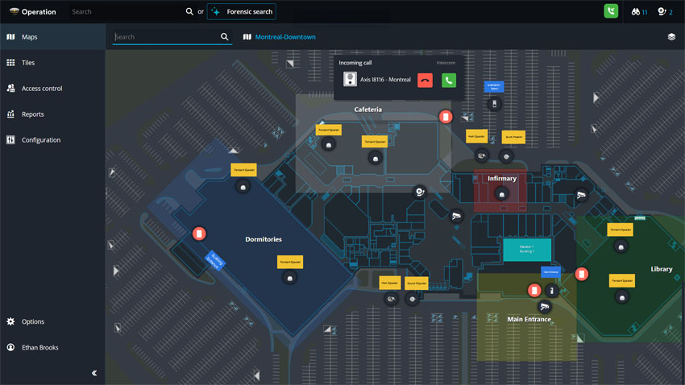This screenshot has height=385, width=685.
Task: Click the yellow Sound Projector label above Infirmary
Action: click(x=514, y=137)
